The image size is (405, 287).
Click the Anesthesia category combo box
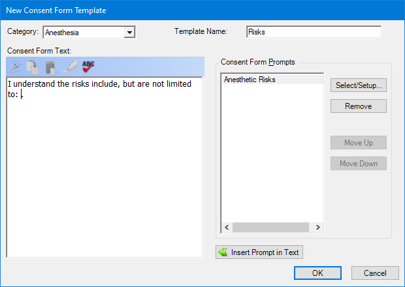click(x=89, y=32)
